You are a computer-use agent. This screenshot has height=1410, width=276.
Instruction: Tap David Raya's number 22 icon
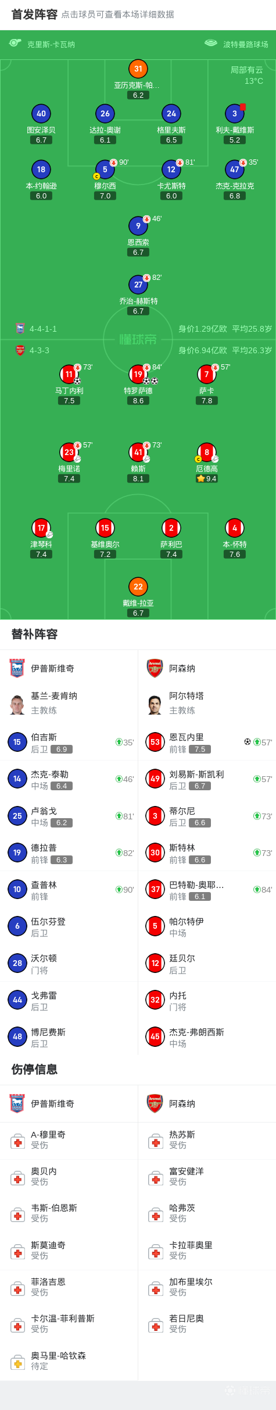(x=138, y=587)
